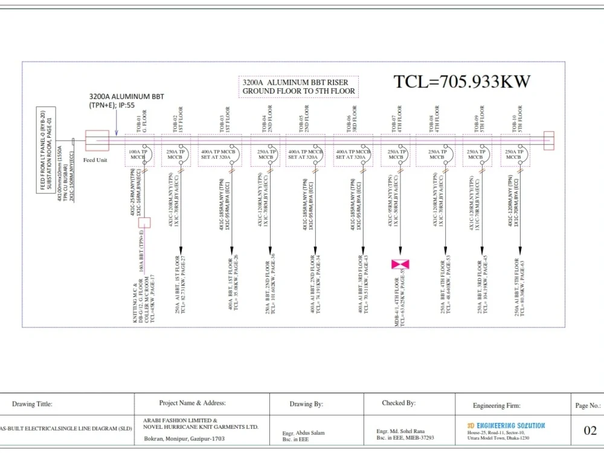This screenshot has width=604, height=453.
Task: Select the Arabi Fashion Limited project name
Action: pyautogui.click(x=201, y=424)
